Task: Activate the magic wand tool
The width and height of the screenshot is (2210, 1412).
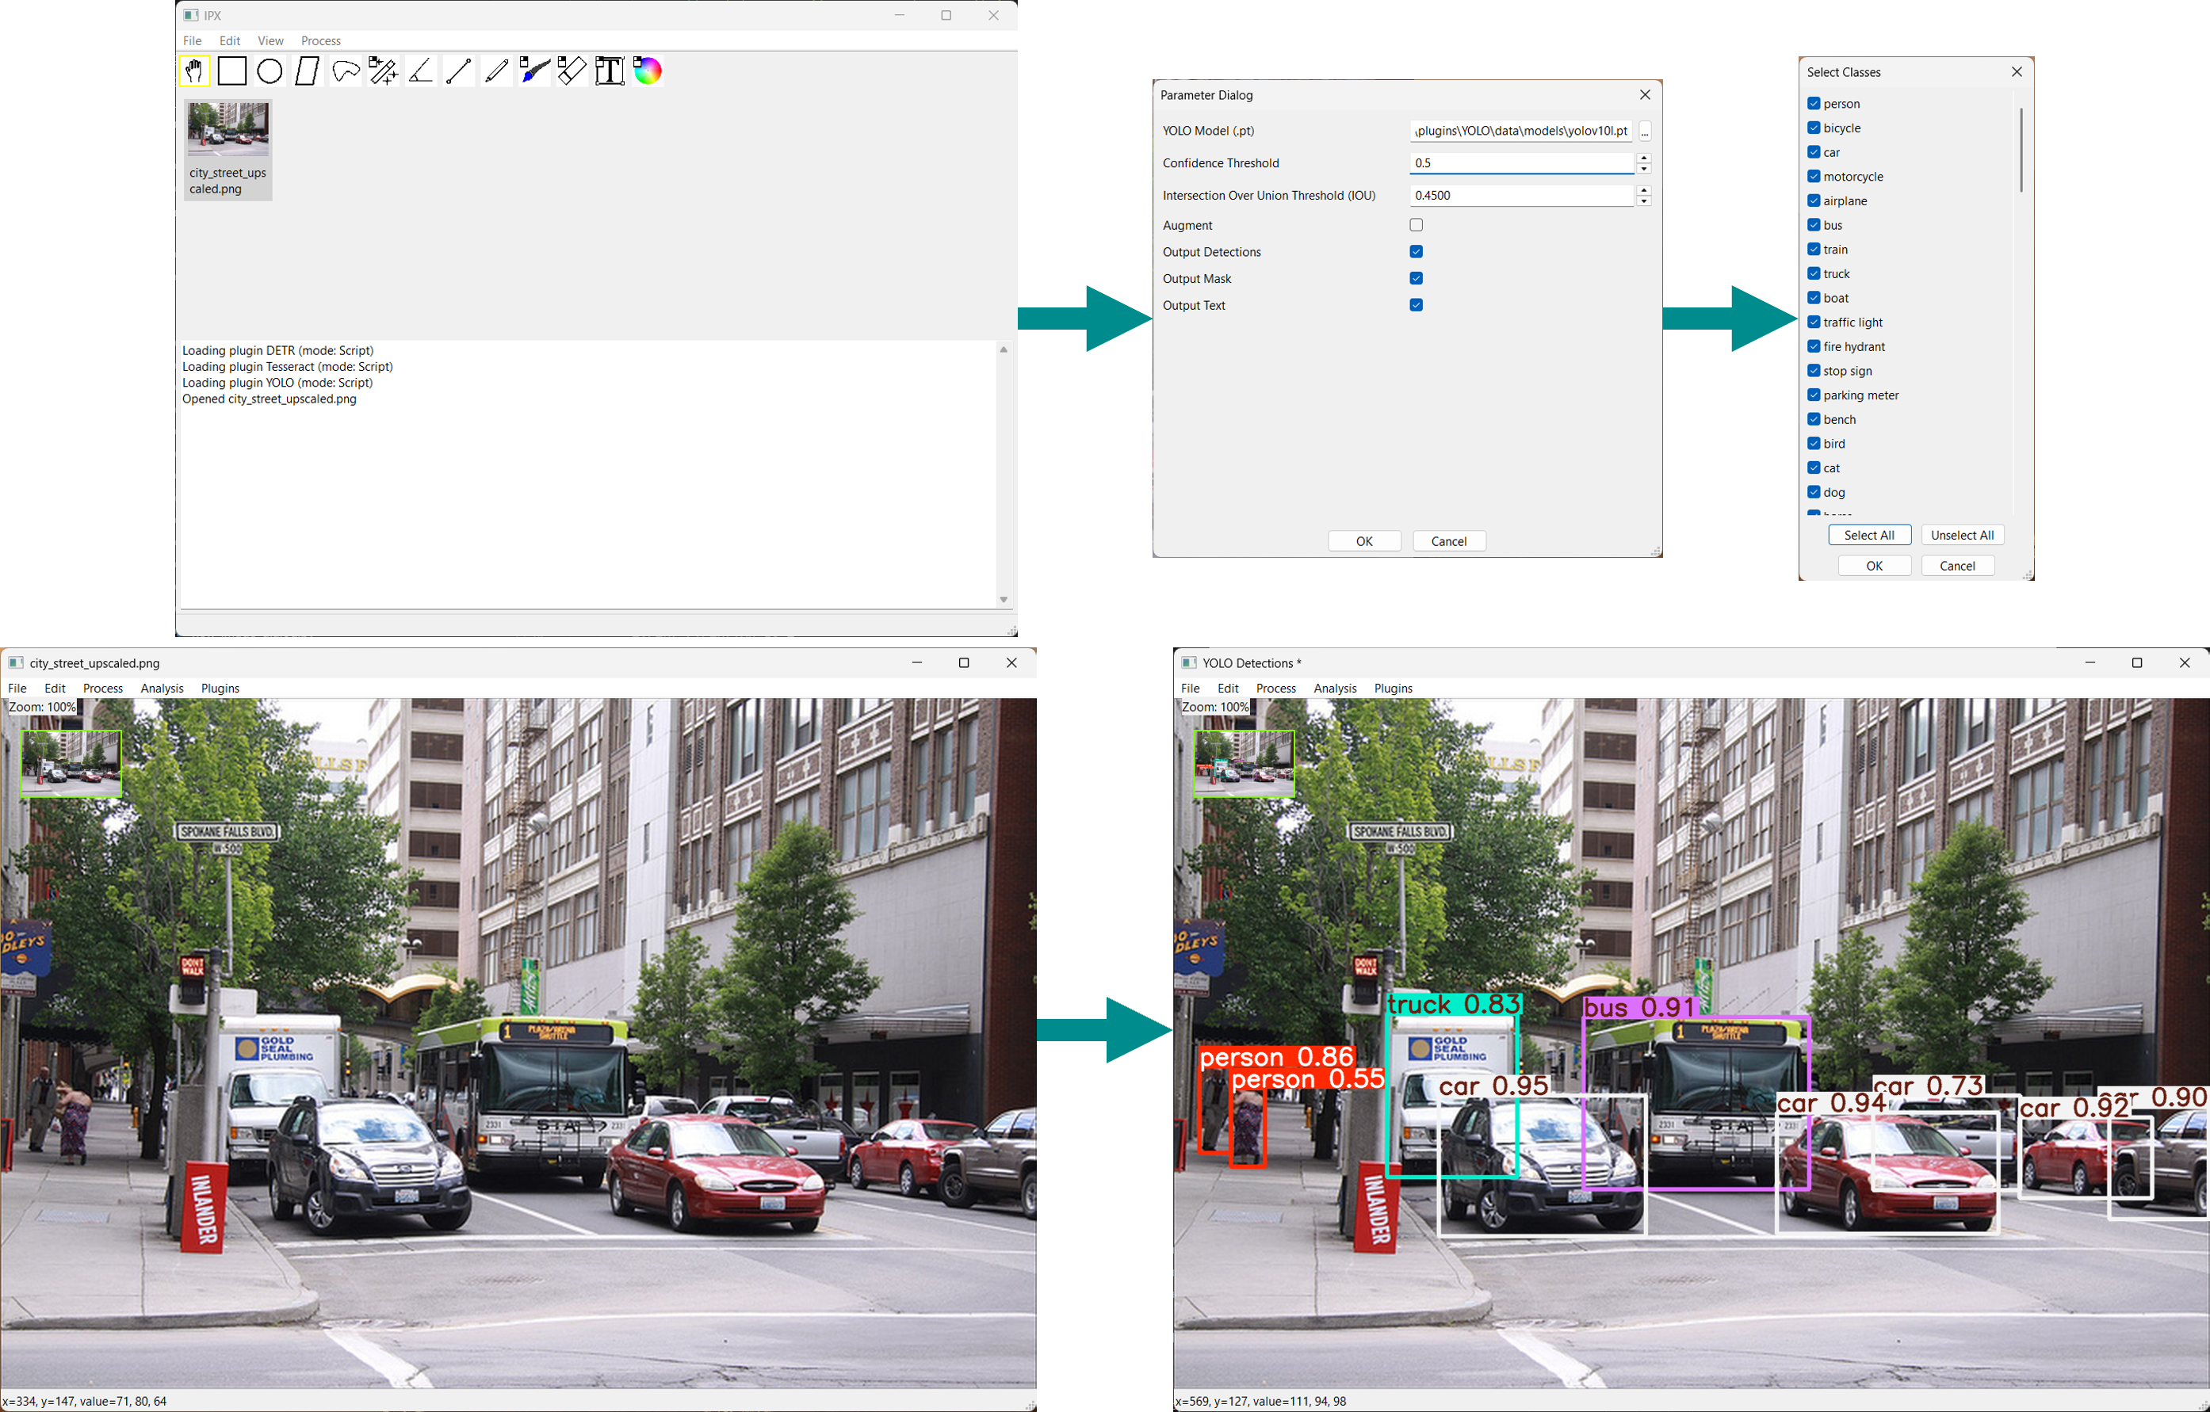Action: (383, 71)
